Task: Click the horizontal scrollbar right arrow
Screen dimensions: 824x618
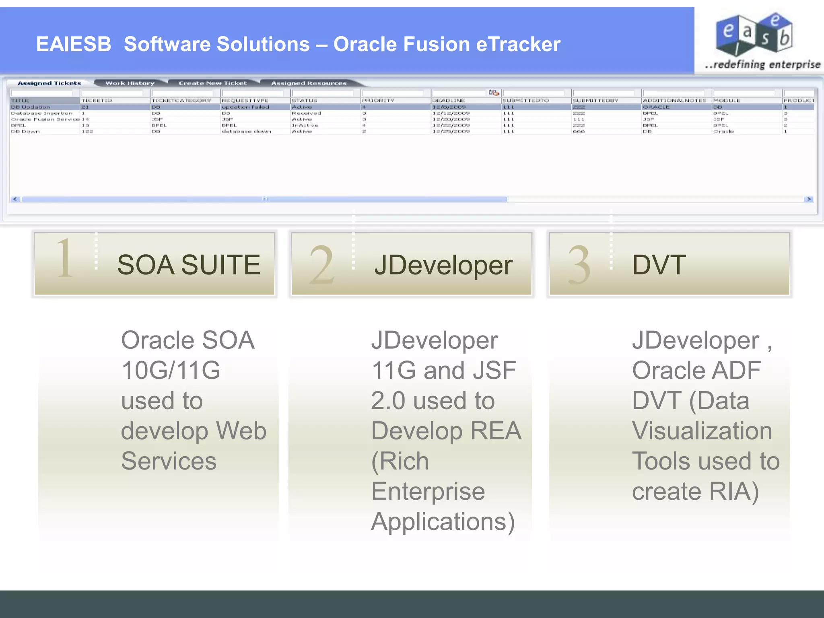Action: (x=809, y=199)
